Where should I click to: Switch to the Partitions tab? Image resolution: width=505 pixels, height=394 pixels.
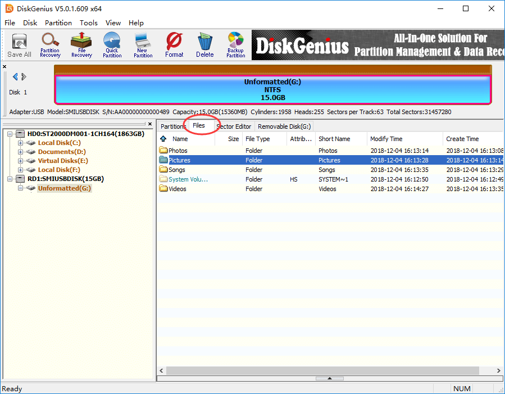[173, 126]
